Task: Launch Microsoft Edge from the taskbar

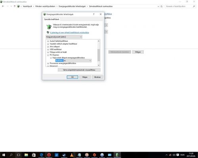Action: 42,155
